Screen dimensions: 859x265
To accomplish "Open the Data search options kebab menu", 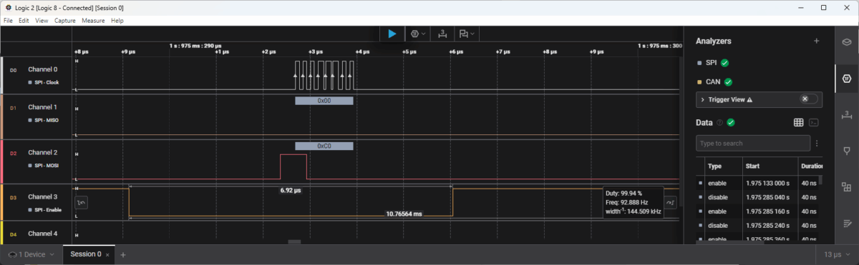I will coord(817,144).
